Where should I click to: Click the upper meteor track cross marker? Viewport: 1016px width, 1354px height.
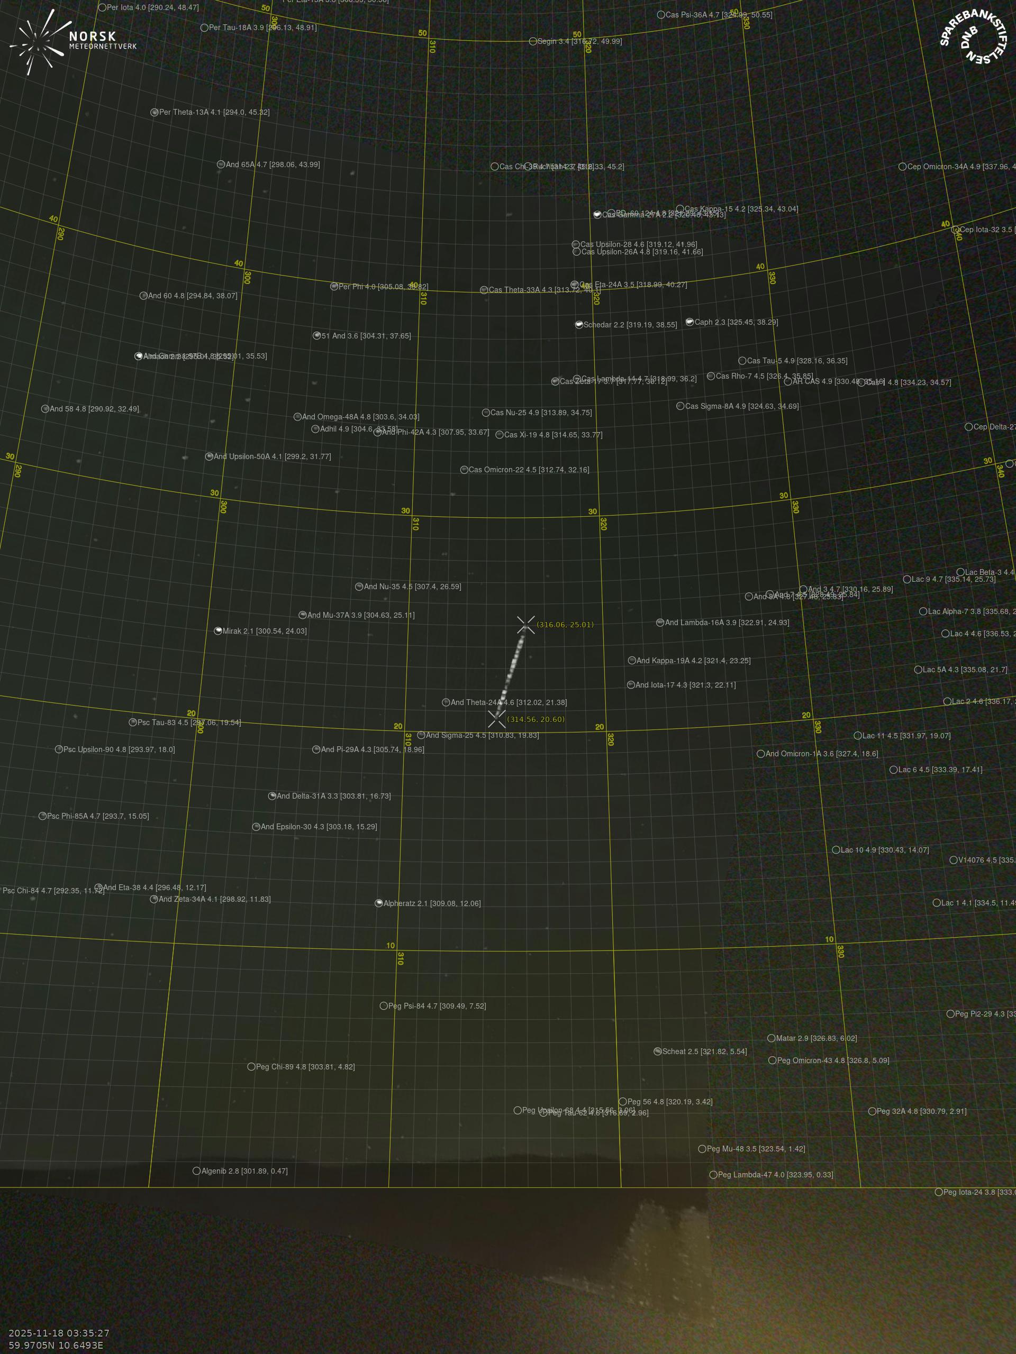pos(525,625)
